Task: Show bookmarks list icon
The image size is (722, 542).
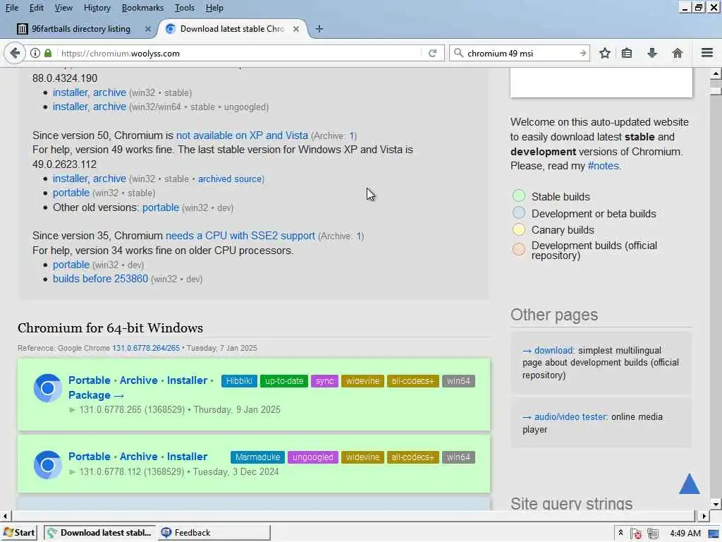Action: (627, 53)
